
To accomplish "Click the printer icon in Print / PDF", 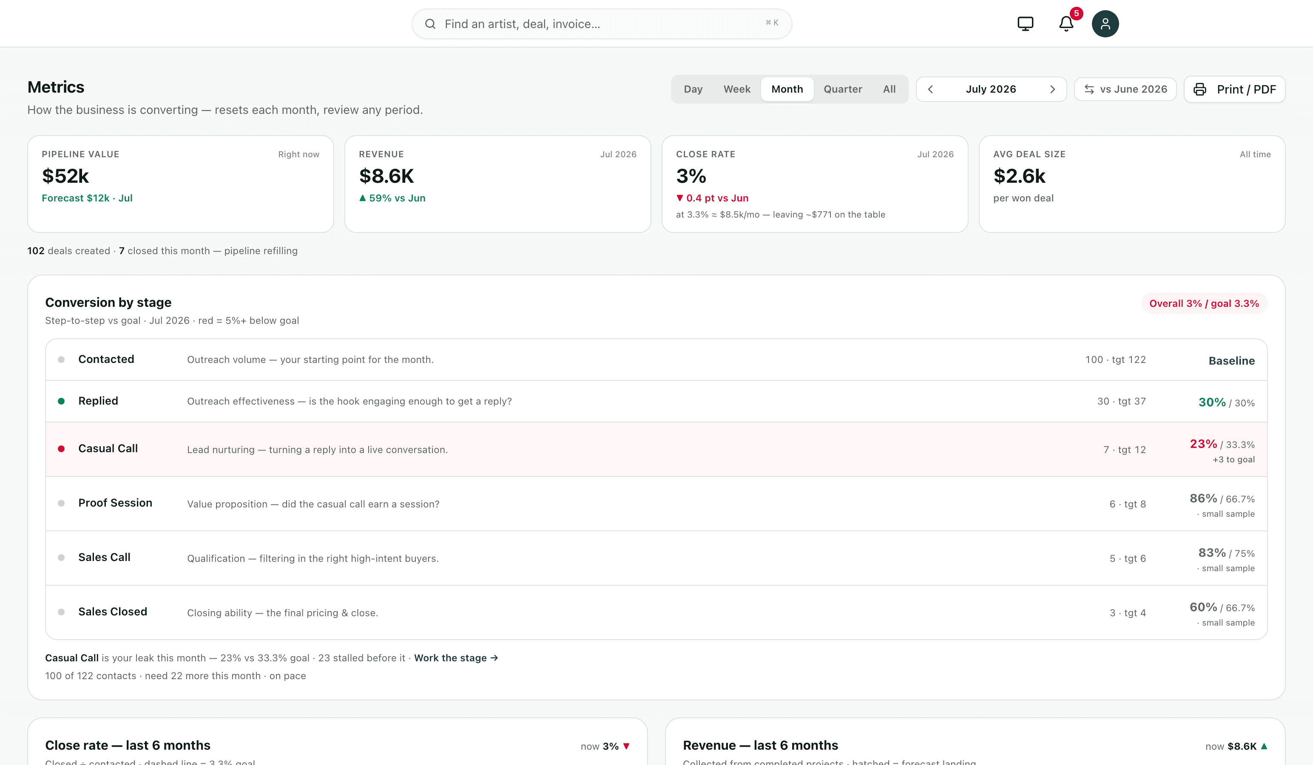I will pos(1199,90).
